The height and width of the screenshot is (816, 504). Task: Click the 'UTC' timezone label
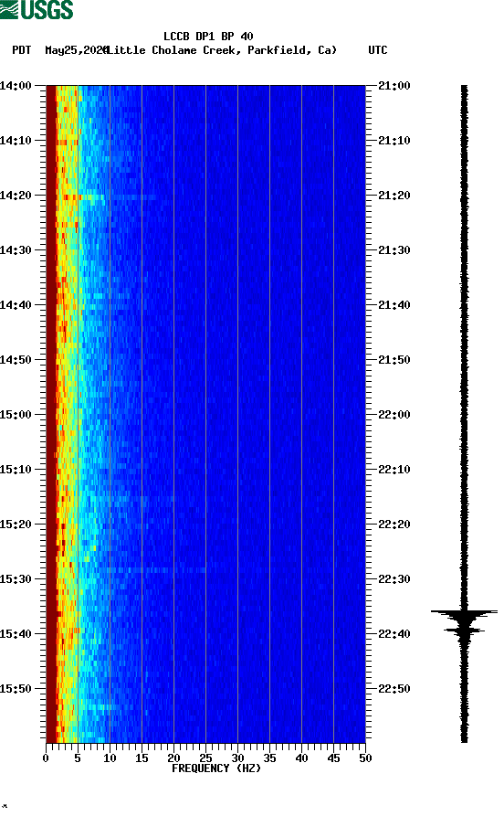click(378, 50)
